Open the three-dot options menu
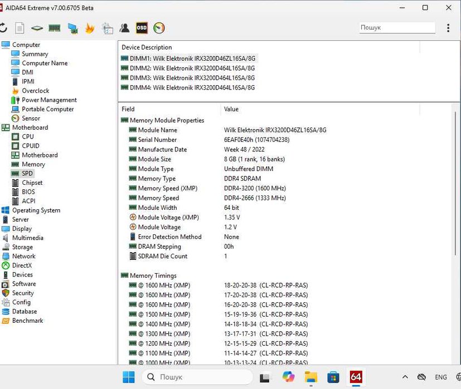 tap(448, 28)
